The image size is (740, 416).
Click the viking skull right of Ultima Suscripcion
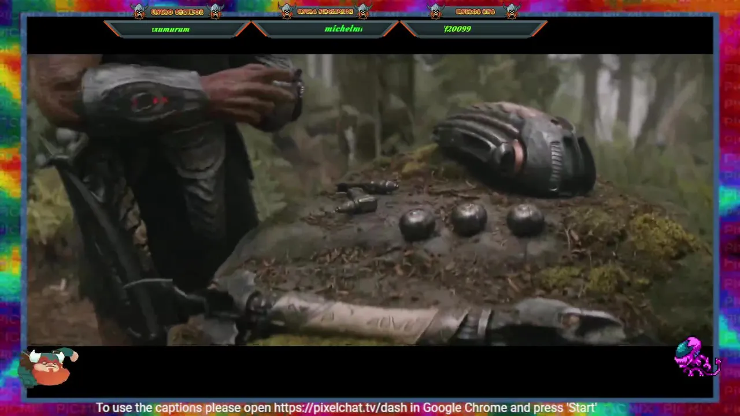click(x=363, y=10)
